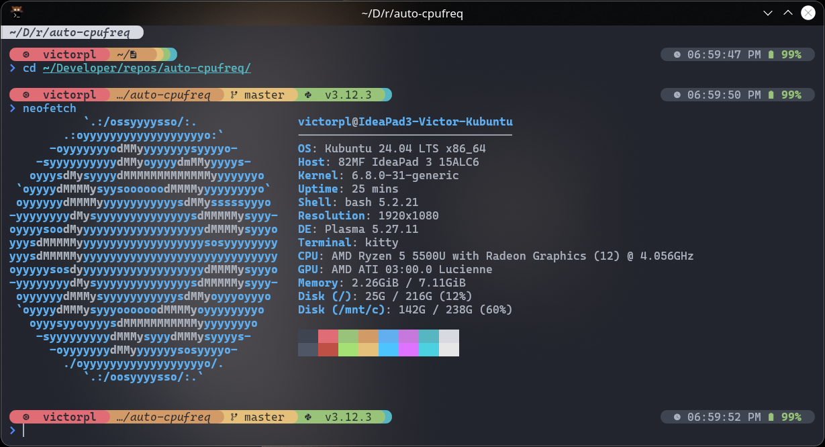This screenshot has width=825, height=447.
Task: Click '06:59:50 PM' timestamp text
Action: (724, 95)
